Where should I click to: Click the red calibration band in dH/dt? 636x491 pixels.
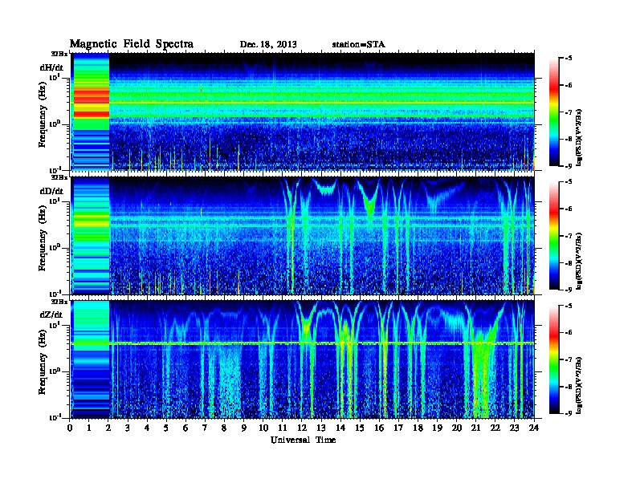[92, 96]
